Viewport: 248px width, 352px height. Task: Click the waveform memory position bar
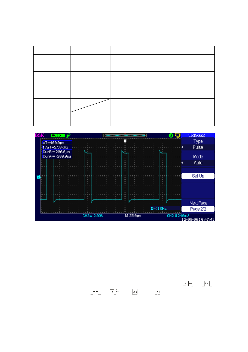tap(125, 135)
